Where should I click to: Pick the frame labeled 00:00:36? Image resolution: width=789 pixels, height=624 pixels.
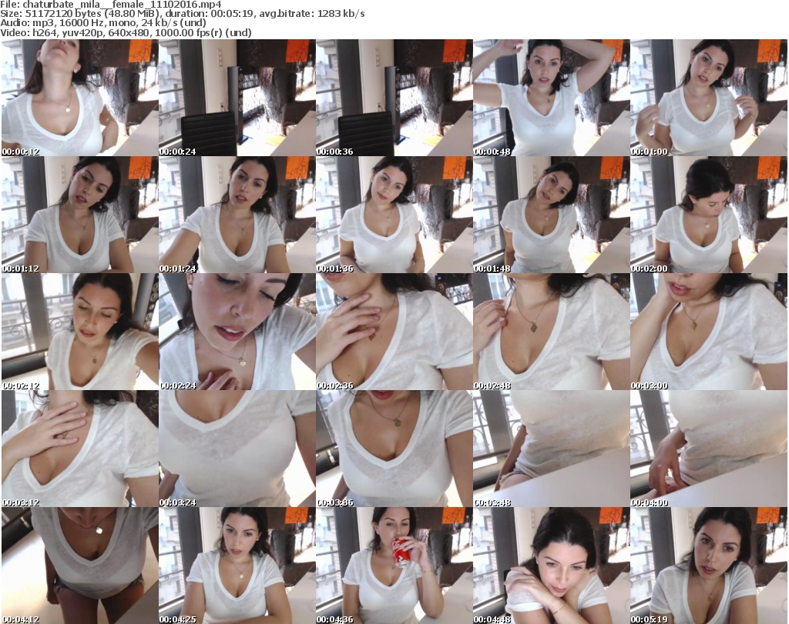click(394, 98)
